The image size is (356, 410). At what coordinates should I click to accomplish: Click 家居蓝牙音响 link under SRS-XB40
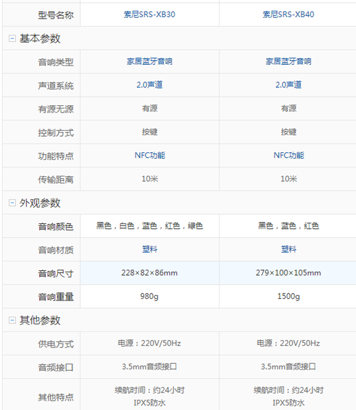[x=288, y=61]
